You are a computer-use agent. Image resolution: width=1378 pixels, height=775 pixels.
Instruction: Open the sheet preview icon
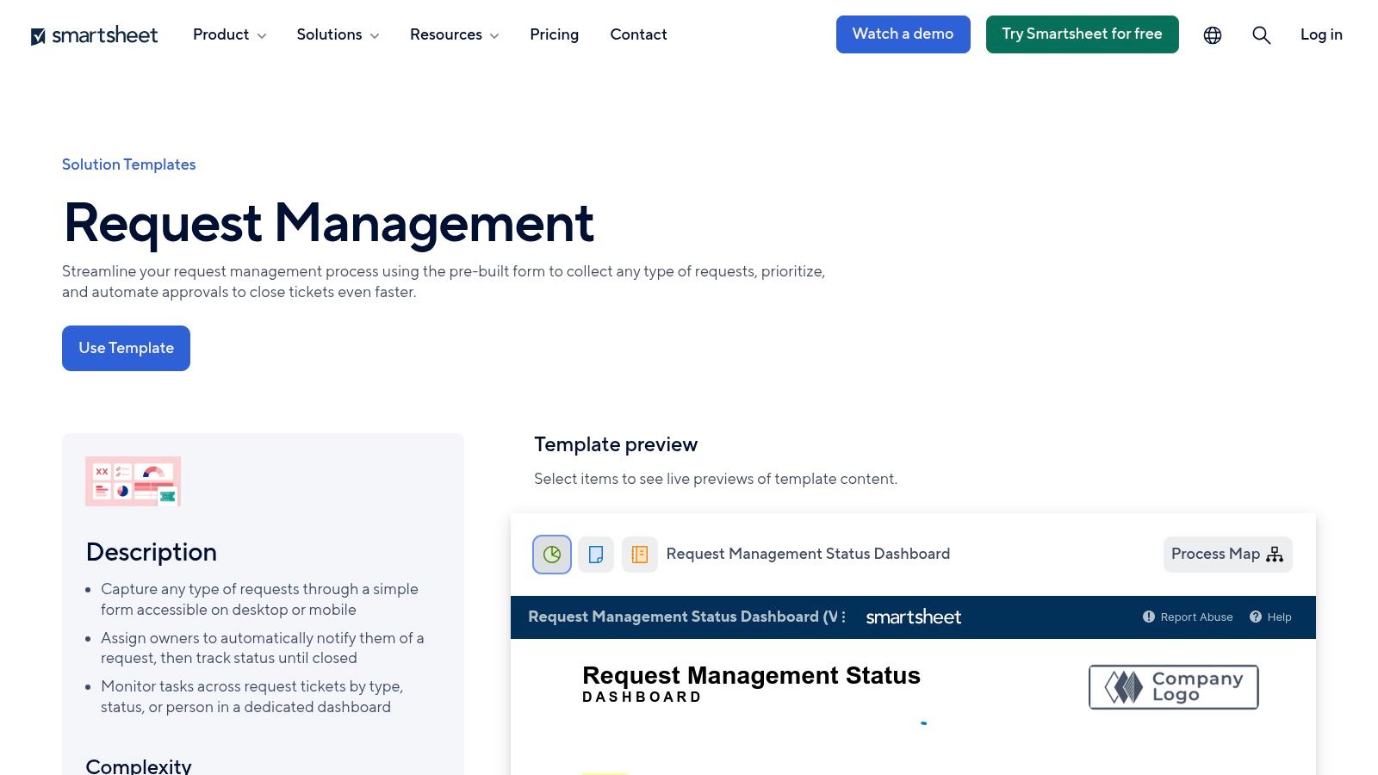(639, 554)
